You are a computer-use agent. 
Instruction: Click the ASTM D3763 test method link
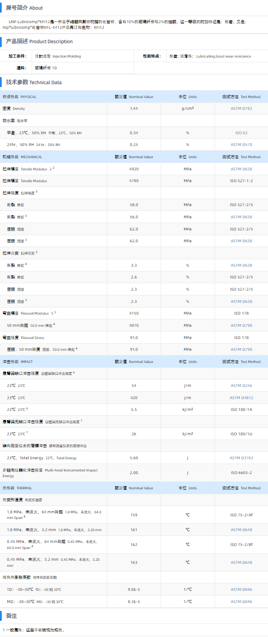241,458
